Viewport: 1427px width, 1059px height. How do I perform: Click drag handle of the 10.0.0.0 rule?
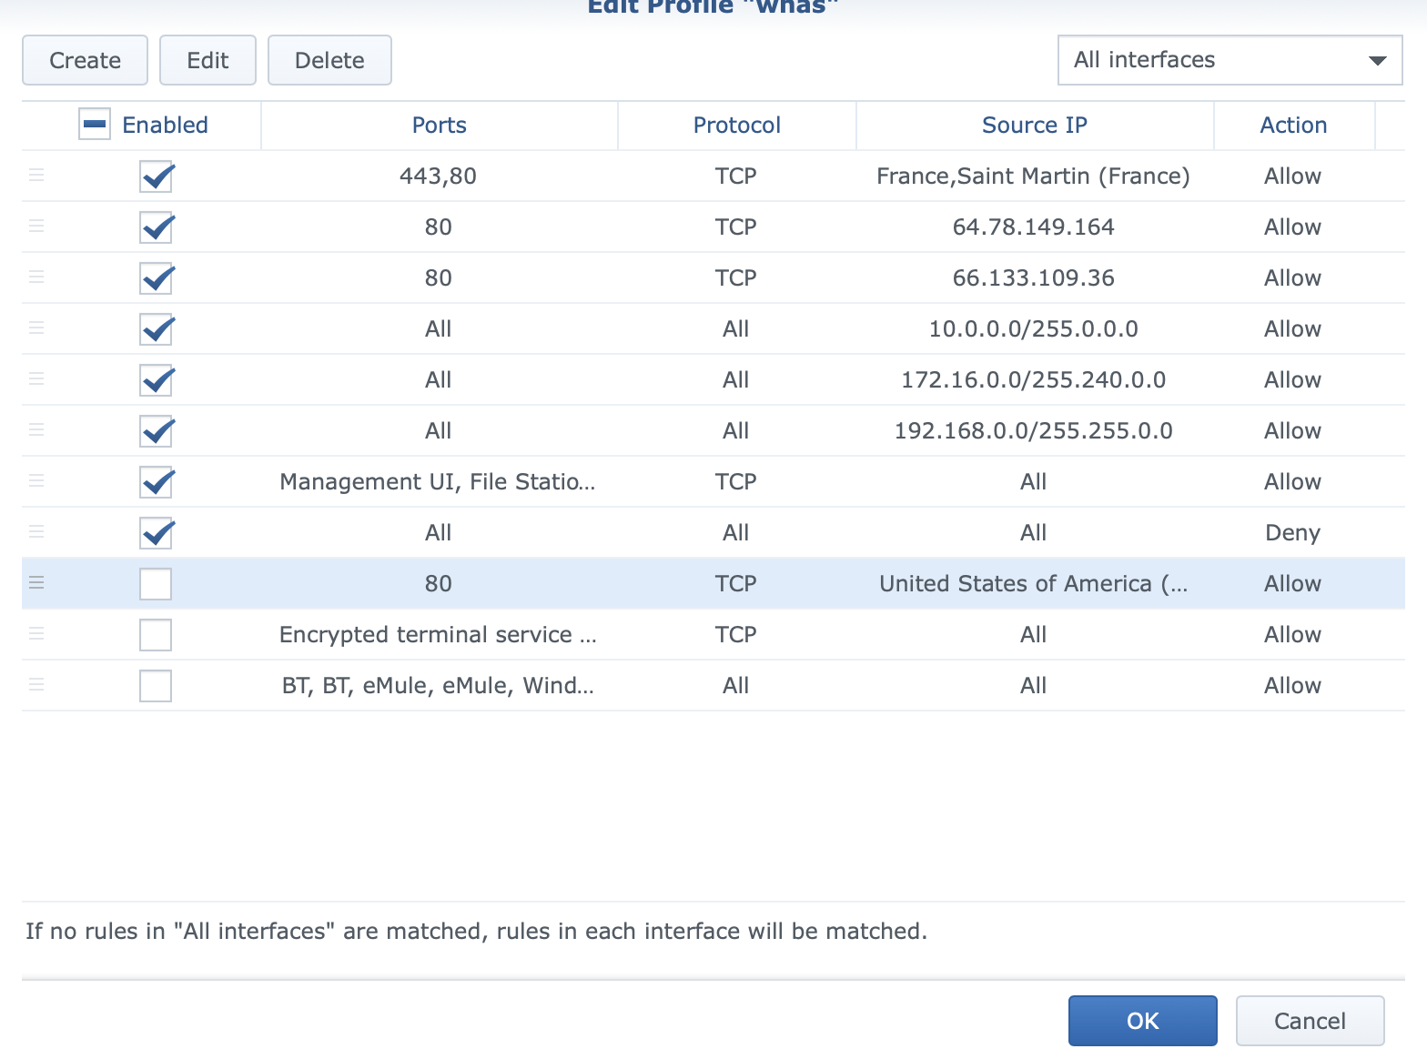click(36, 328)
